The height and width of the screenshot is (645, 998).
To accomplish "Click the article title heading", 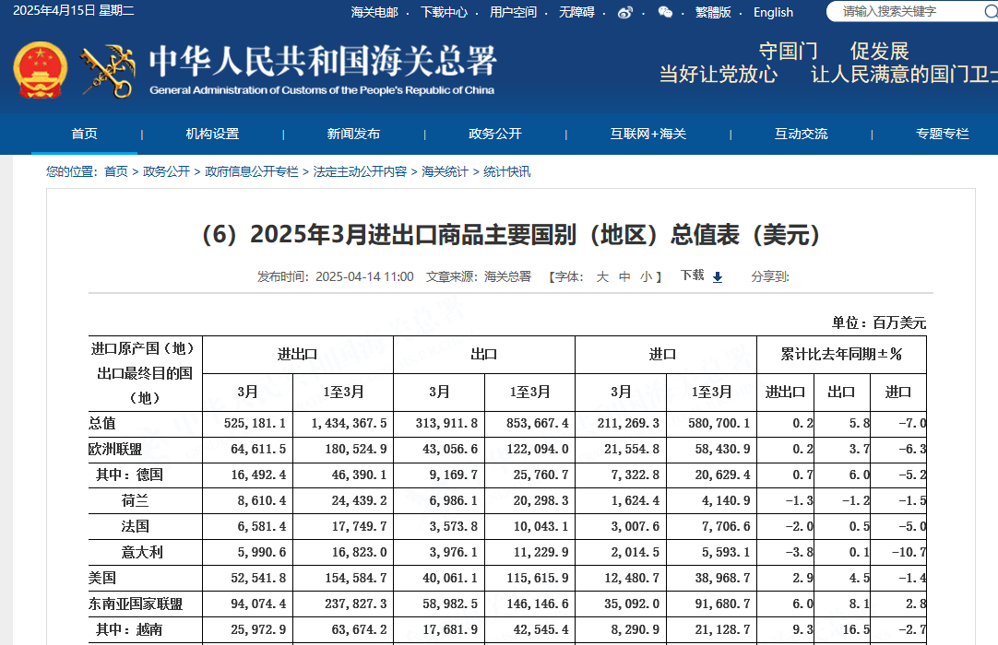I will coord(510,235).
